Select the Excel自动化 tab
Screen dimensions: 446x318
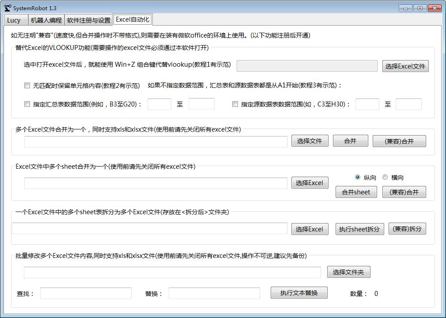pyautogui.click(x=132, y=19)
